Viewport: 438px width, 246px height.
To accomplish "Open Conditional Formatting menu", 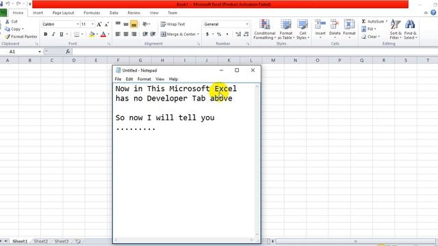I will 265,29.
